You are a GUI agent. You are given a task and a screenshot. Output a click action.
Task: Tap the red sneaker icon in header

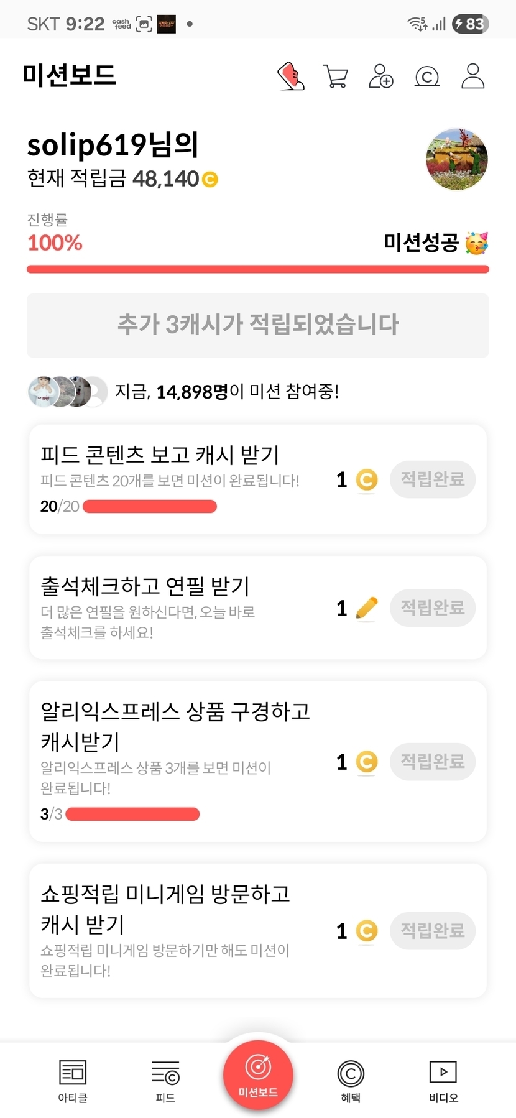(x=290, y=76)
